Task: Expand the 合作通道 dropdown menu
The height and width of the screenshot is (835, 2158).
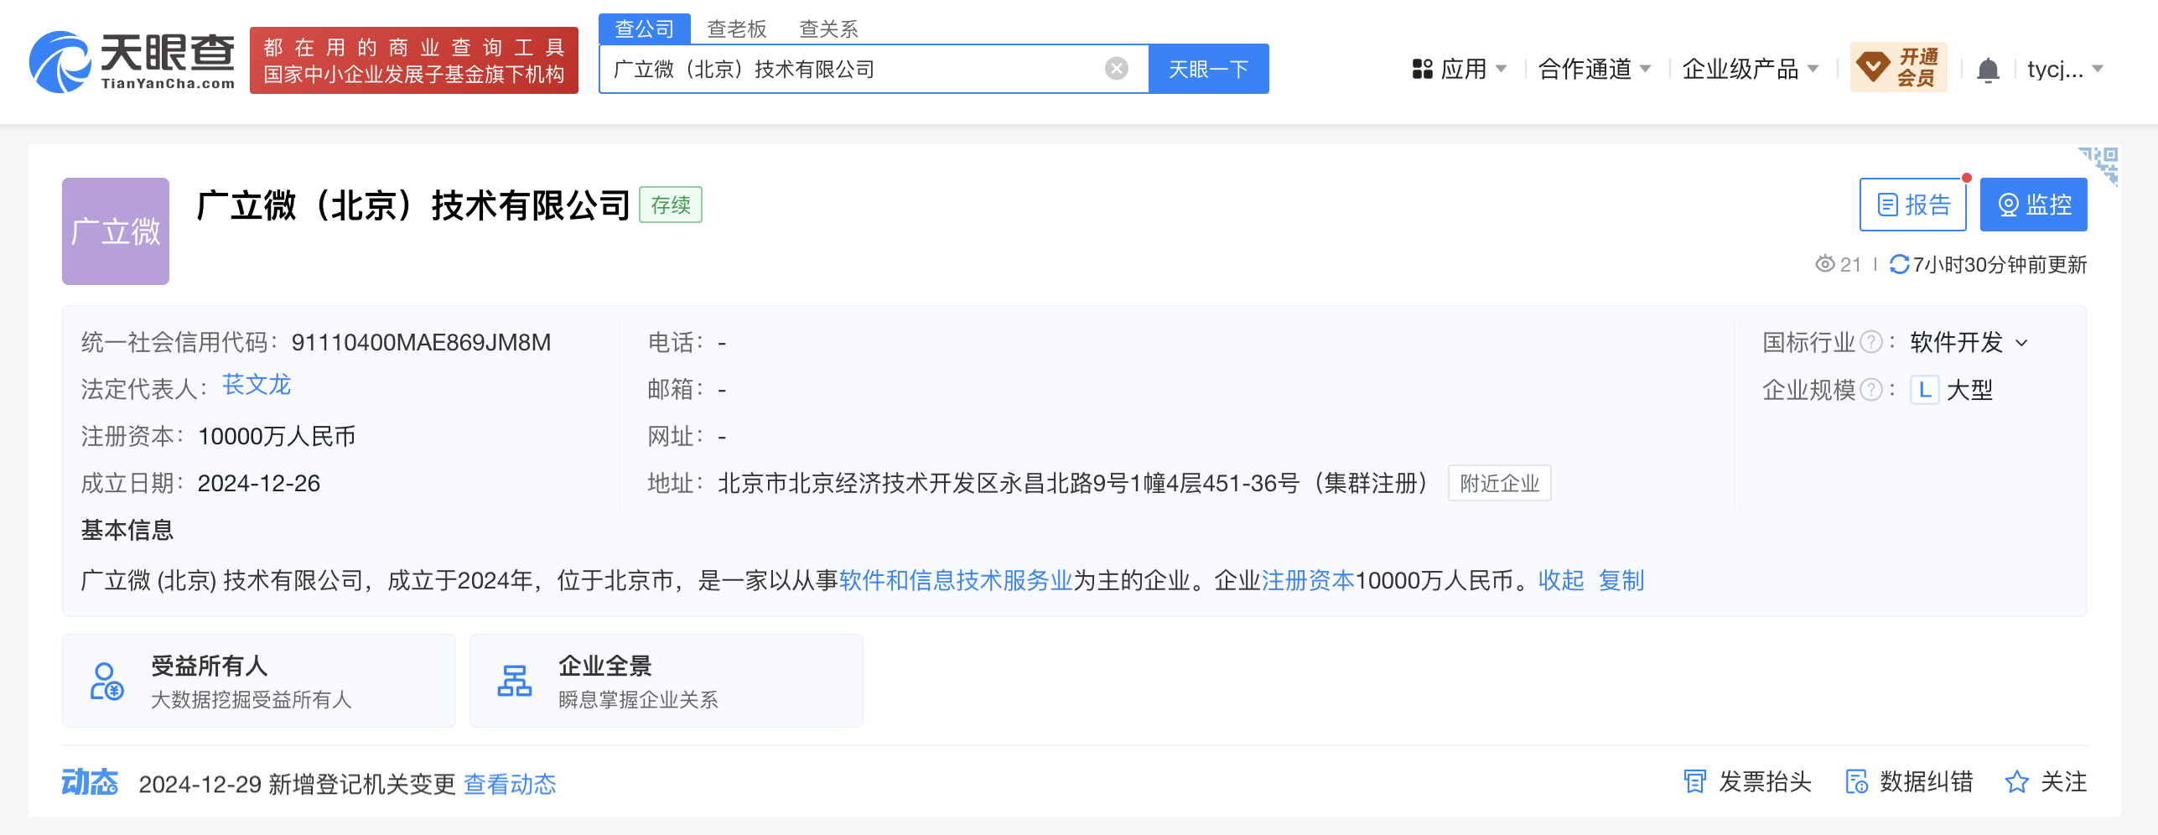Action: point(1595,69)
